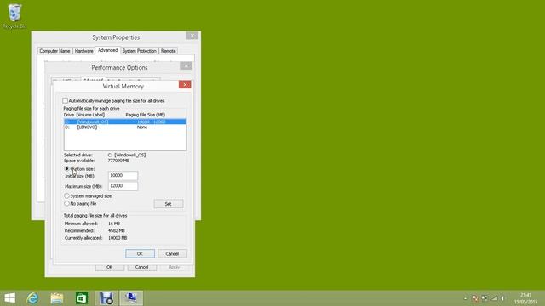Open the Action Center flag icon

(x=475, y=298)
